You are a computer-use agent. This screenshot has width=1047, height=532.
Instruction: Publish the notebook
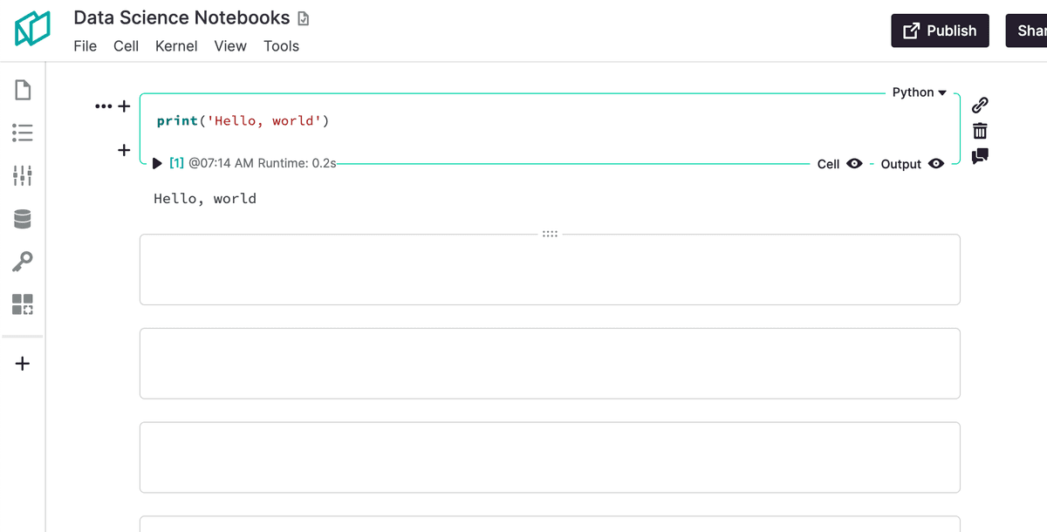click(x=940, y=30)
